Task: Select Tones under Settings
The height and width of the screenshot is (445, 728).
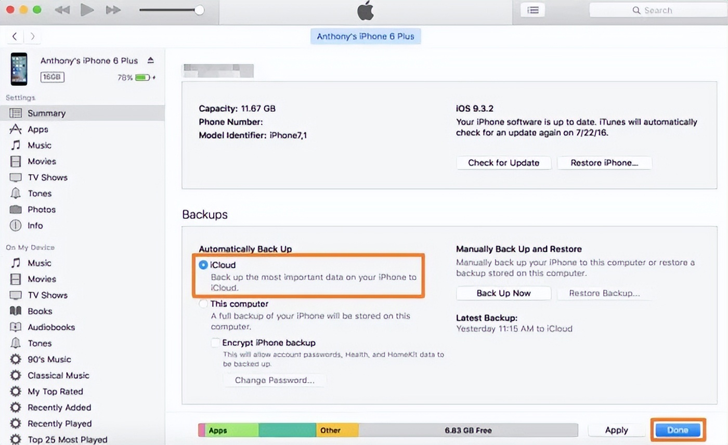Action: click(39, 193)
